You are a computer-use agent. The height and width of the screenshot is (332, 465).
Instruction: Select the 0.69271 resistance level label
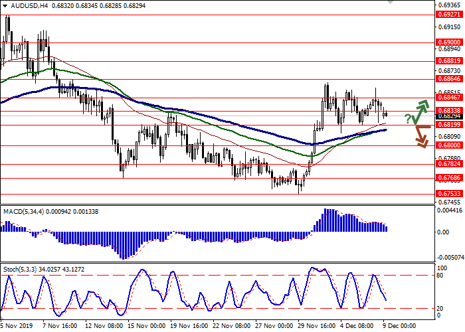pyautogui.click(x=448, y=14)
